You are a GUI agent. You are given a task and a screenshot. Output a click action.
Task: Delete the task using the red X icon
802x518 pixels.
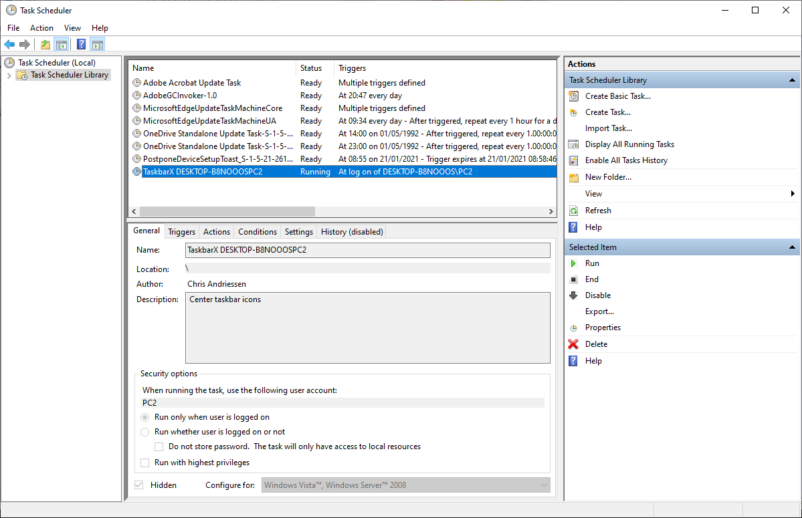click(x=573, y=344)
